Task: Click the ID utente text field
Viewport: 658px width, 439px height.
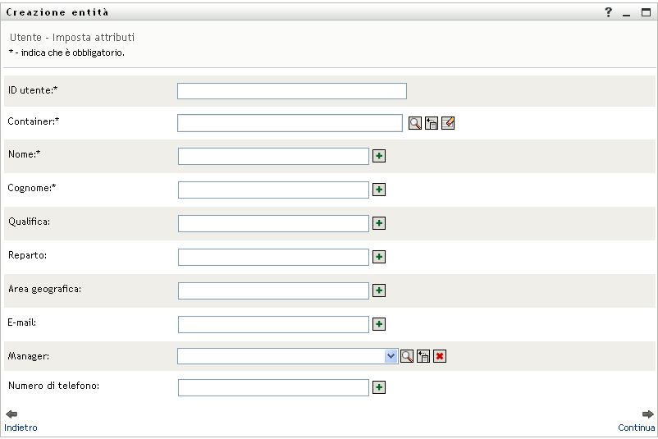Action: point(291,91)
